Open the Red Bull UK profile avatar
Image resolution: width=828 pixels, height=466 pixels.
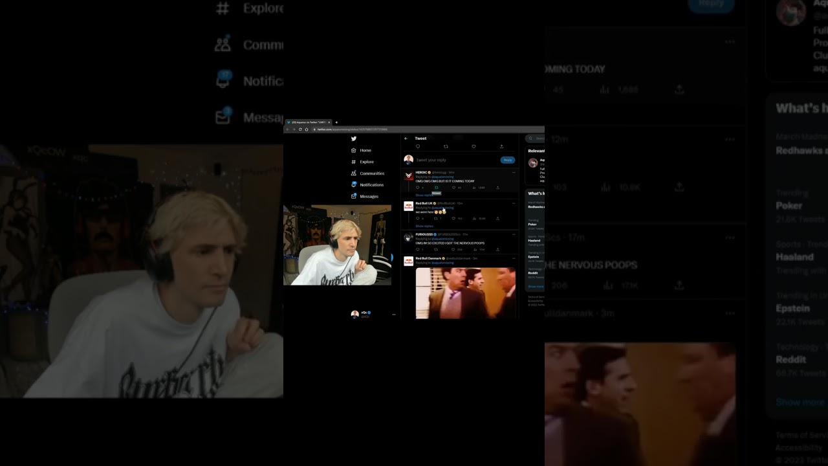pyautogui.click(x=409, y=206)
